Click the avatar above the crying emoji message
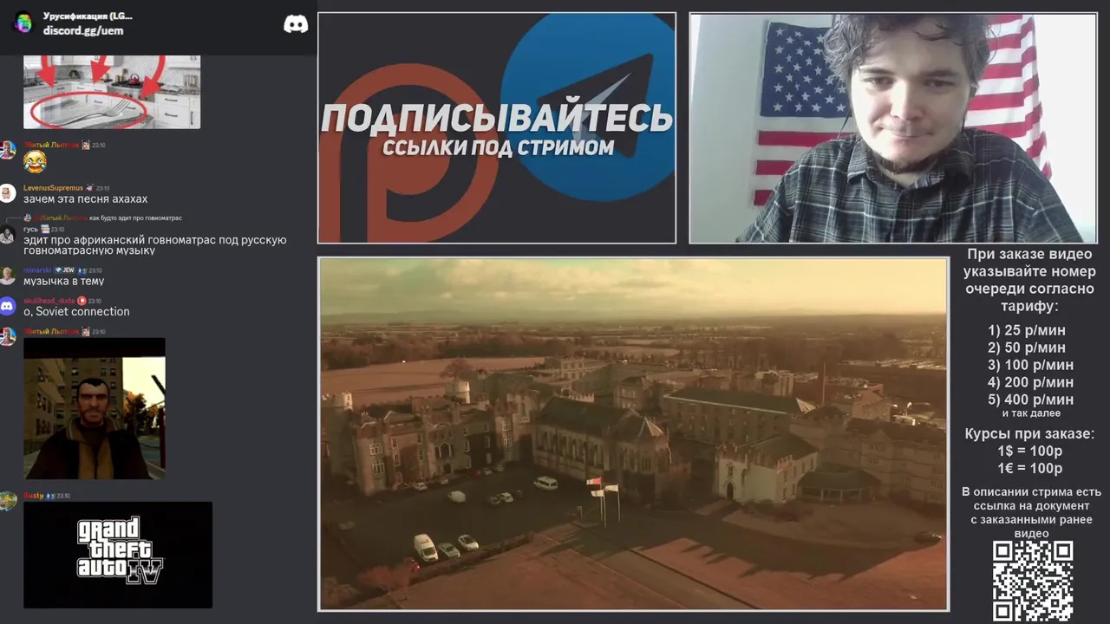 8,150
